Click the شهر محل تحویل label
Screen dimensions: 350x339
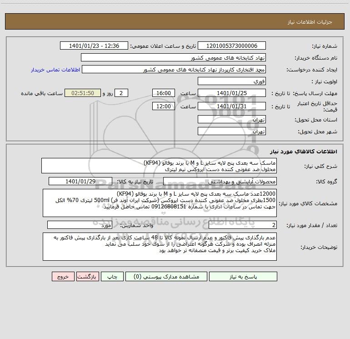[318, 132]
